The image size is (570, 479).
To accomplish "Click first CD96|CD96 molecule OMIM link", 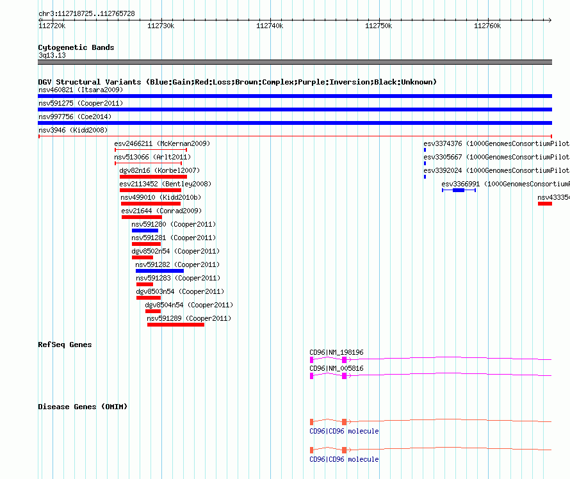I will tap(344, 431).
